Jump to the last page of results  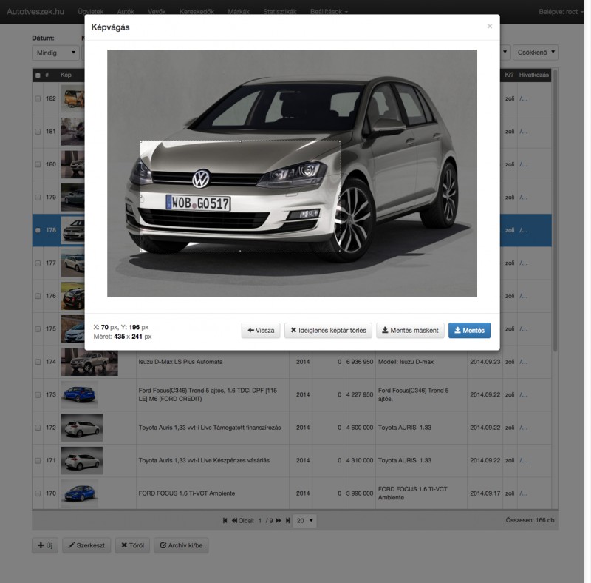287,521
